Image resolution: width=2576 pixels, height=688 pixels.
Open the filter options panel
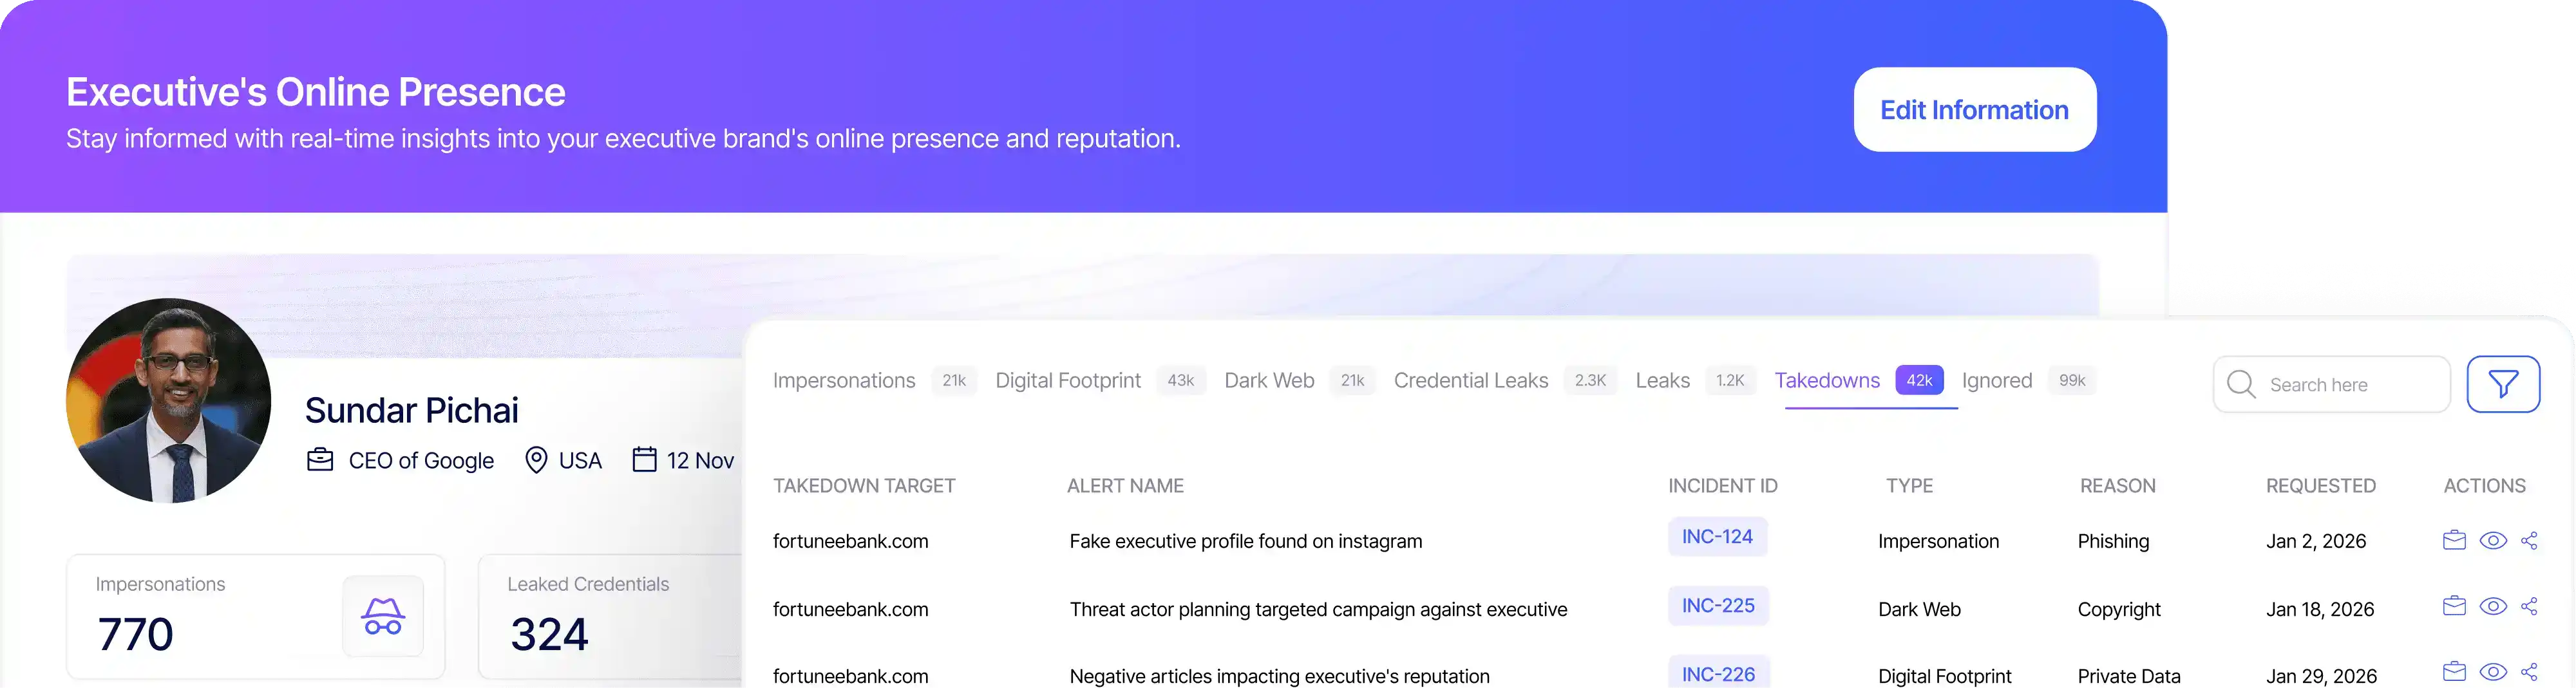(x=2504, y=384)
